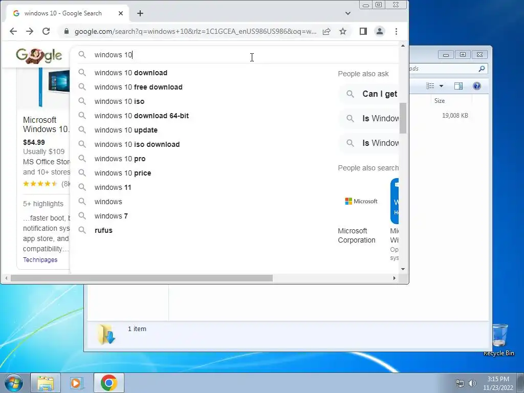
Task: Click the page scroll up arrow
Action: click(403, 46)
